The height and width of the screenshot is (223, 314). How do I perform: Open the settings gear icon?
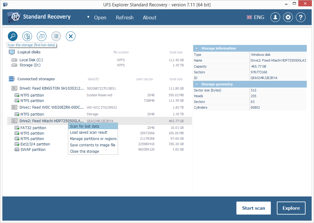(x=288, y=18)
